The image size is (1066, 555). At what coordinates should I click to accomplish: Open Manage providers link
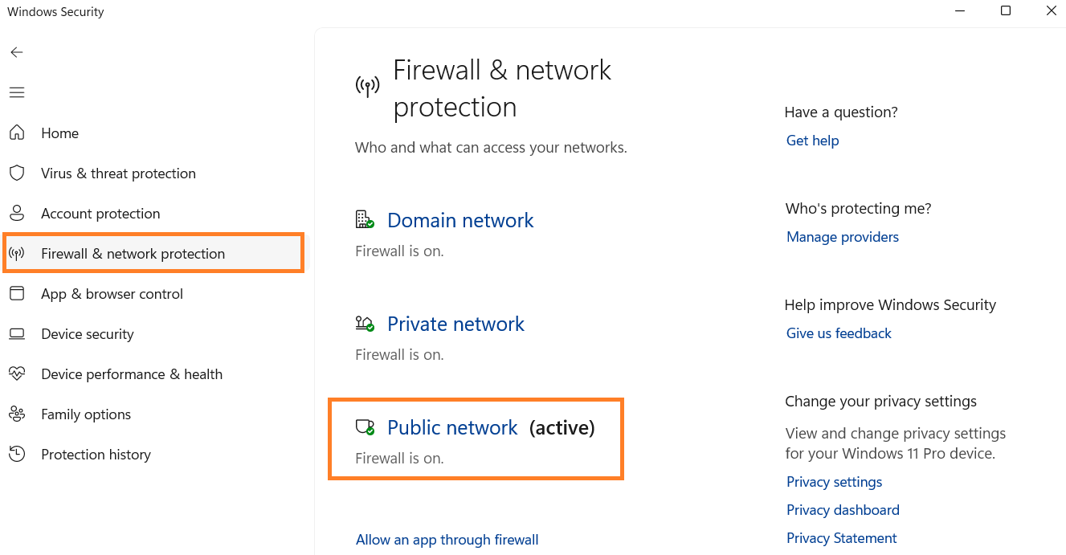point(843,237)
